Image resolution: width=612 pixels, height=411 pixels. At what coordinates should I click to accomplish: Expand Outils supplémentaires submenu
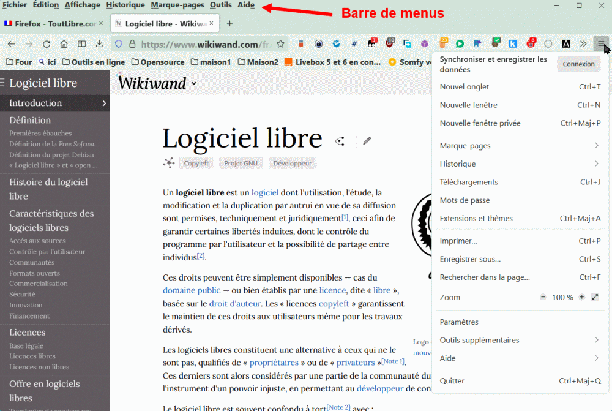[x=520, y=340]
